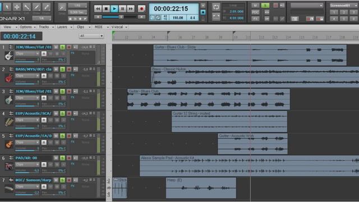The height and width of the screenshot is (202, 359).
Task: Select the Move tool with crossed arrows
Action: click(17, 7)
